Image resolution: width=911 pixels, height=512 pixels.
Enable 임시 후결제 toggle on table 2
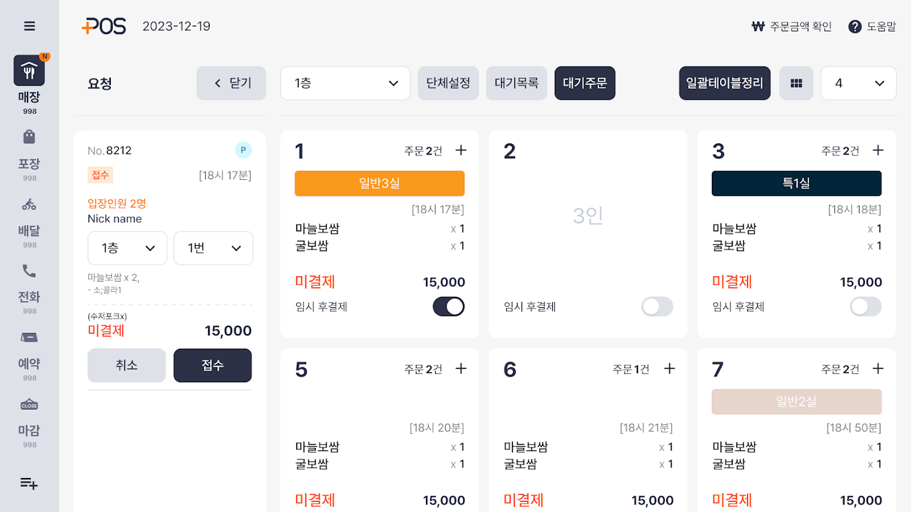(657, 307)
